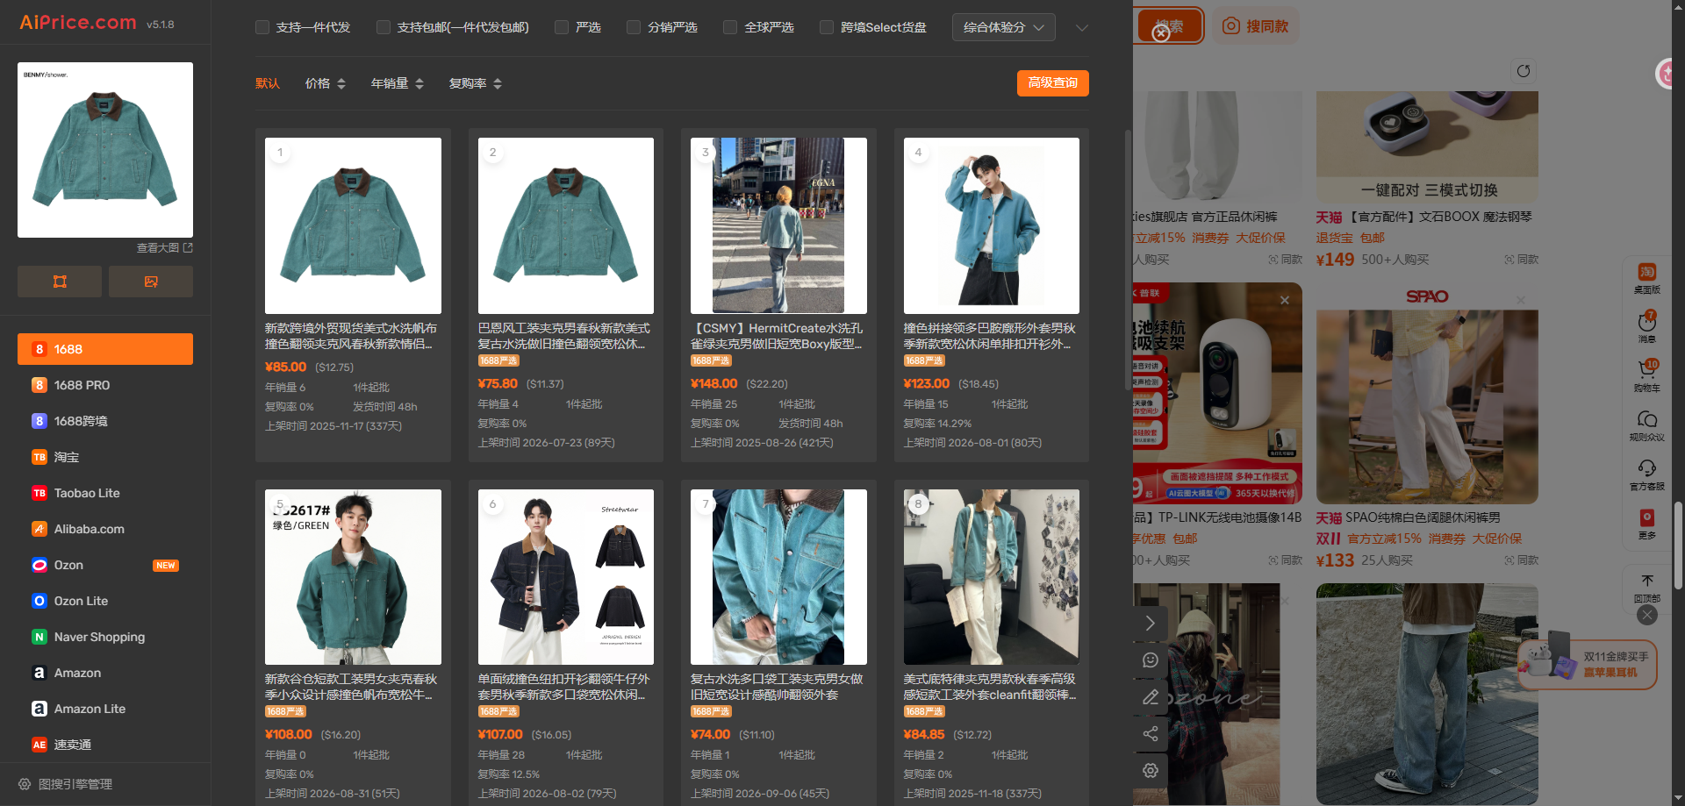Click the results panel vertical scrollbar

1128,260
